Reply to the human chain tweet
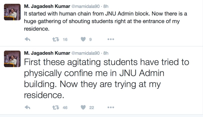 coord(28,39)
